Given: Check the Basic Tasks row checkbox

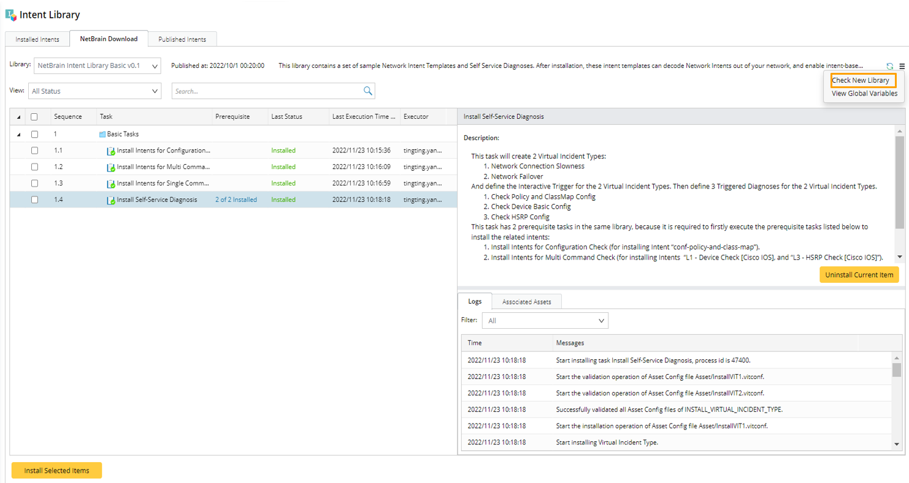Looking at the screenshot, I should (x=34, y=134).
